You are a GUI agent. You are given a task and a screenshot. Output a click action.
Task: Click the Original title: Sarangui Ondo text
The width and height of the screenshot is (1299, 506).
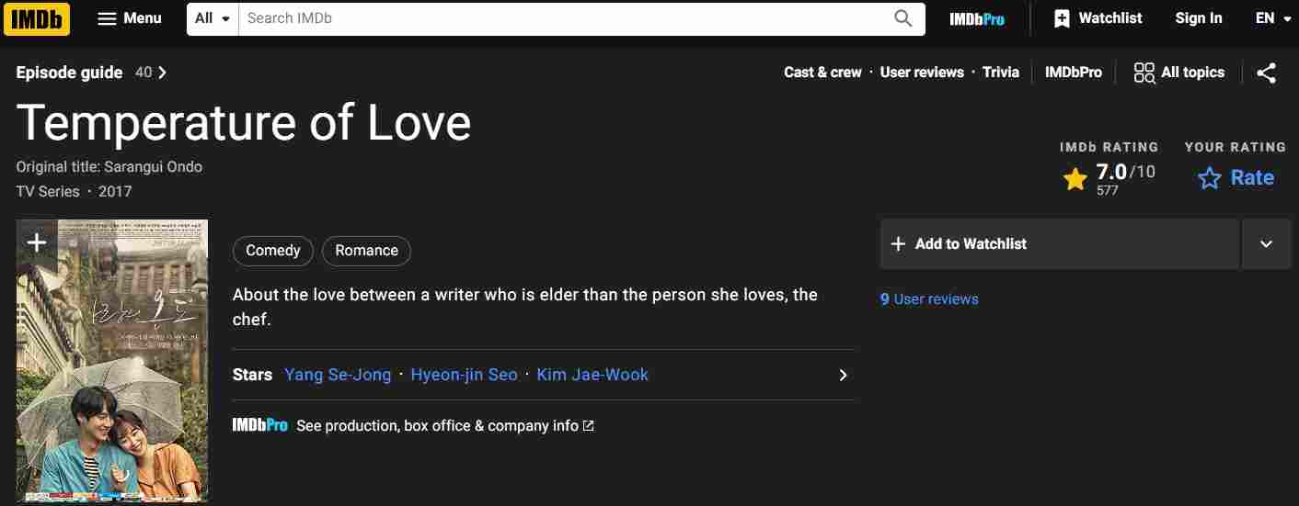point(109,167)
